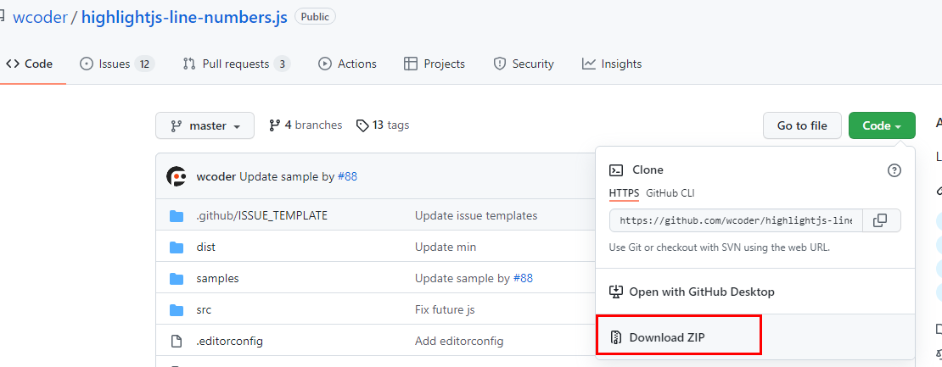Image resolution: width=942 pixels, height=367 pixels.
Task: Click the tag icon beside 13 tags
Action: pyautogui.click(x=362, y=125)
